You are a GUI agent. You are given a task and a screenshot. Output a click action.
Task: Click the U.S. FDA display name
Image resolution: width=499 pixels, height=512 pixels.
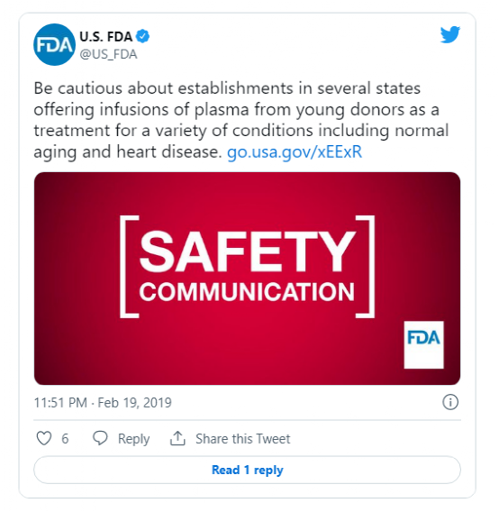click(105, 37)
